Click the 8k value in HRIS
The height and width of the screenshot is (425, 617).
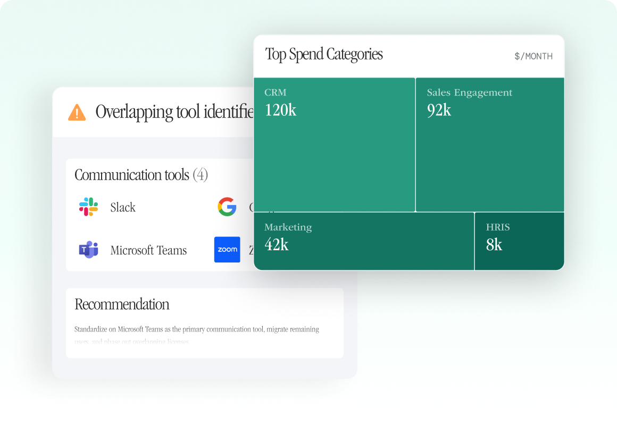click(x=494, y=244)
